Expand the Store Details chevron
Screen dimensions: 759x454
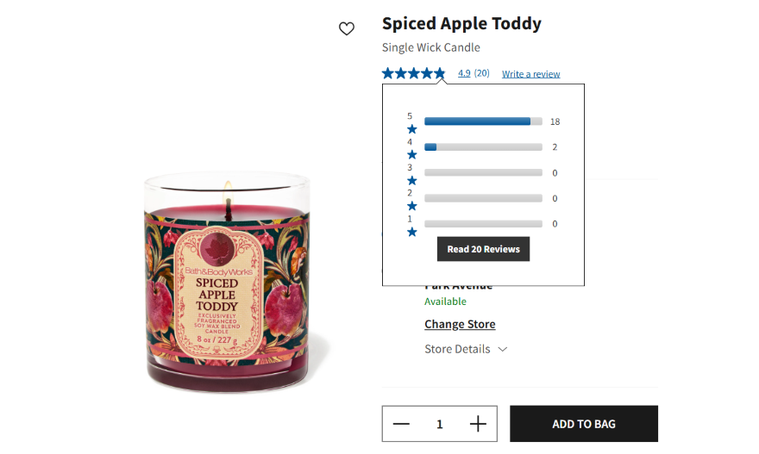[503, 349]
